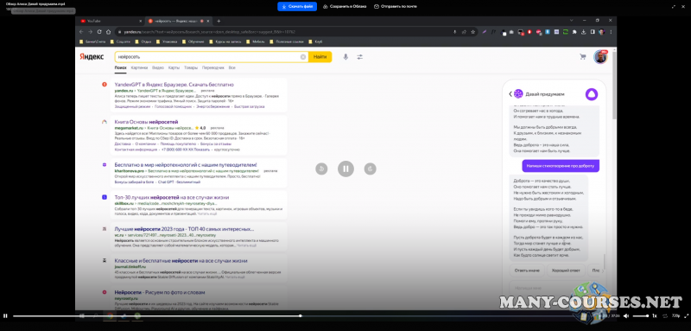Skip forward using the right circular arrow
This screenshot has width=691, height=331.
[x=371, y=169]
